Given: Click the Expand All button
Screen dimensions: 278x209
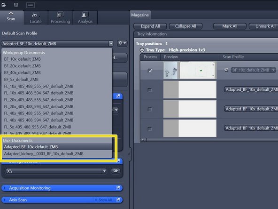Looking at the screenshot, I should tap(150, 26).
